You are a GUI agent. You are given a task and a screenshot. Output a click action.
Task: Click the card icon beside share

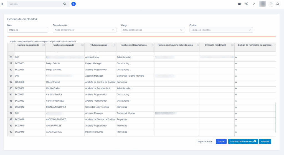[x=239, y=4]
